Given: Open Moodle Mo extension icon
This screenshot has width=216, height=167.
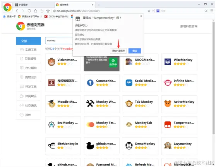Looking at the screenshot, I should pyautogui.click(x=51, y=104).
